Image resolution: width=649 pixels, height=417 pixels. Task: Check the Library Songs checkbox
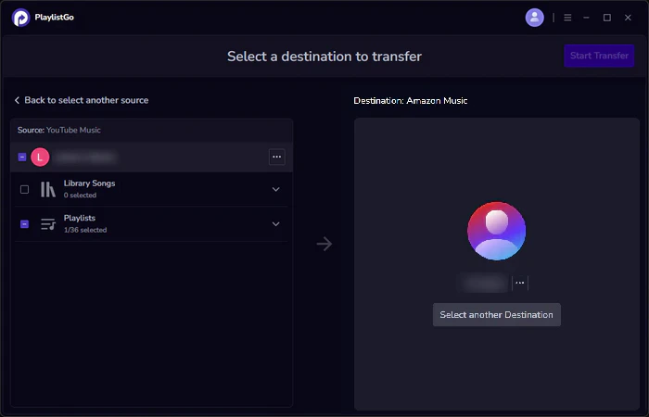(24, 189)
